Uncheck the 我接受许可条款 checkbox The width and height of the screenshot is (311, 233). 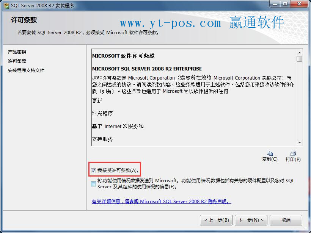coord(93,170)
